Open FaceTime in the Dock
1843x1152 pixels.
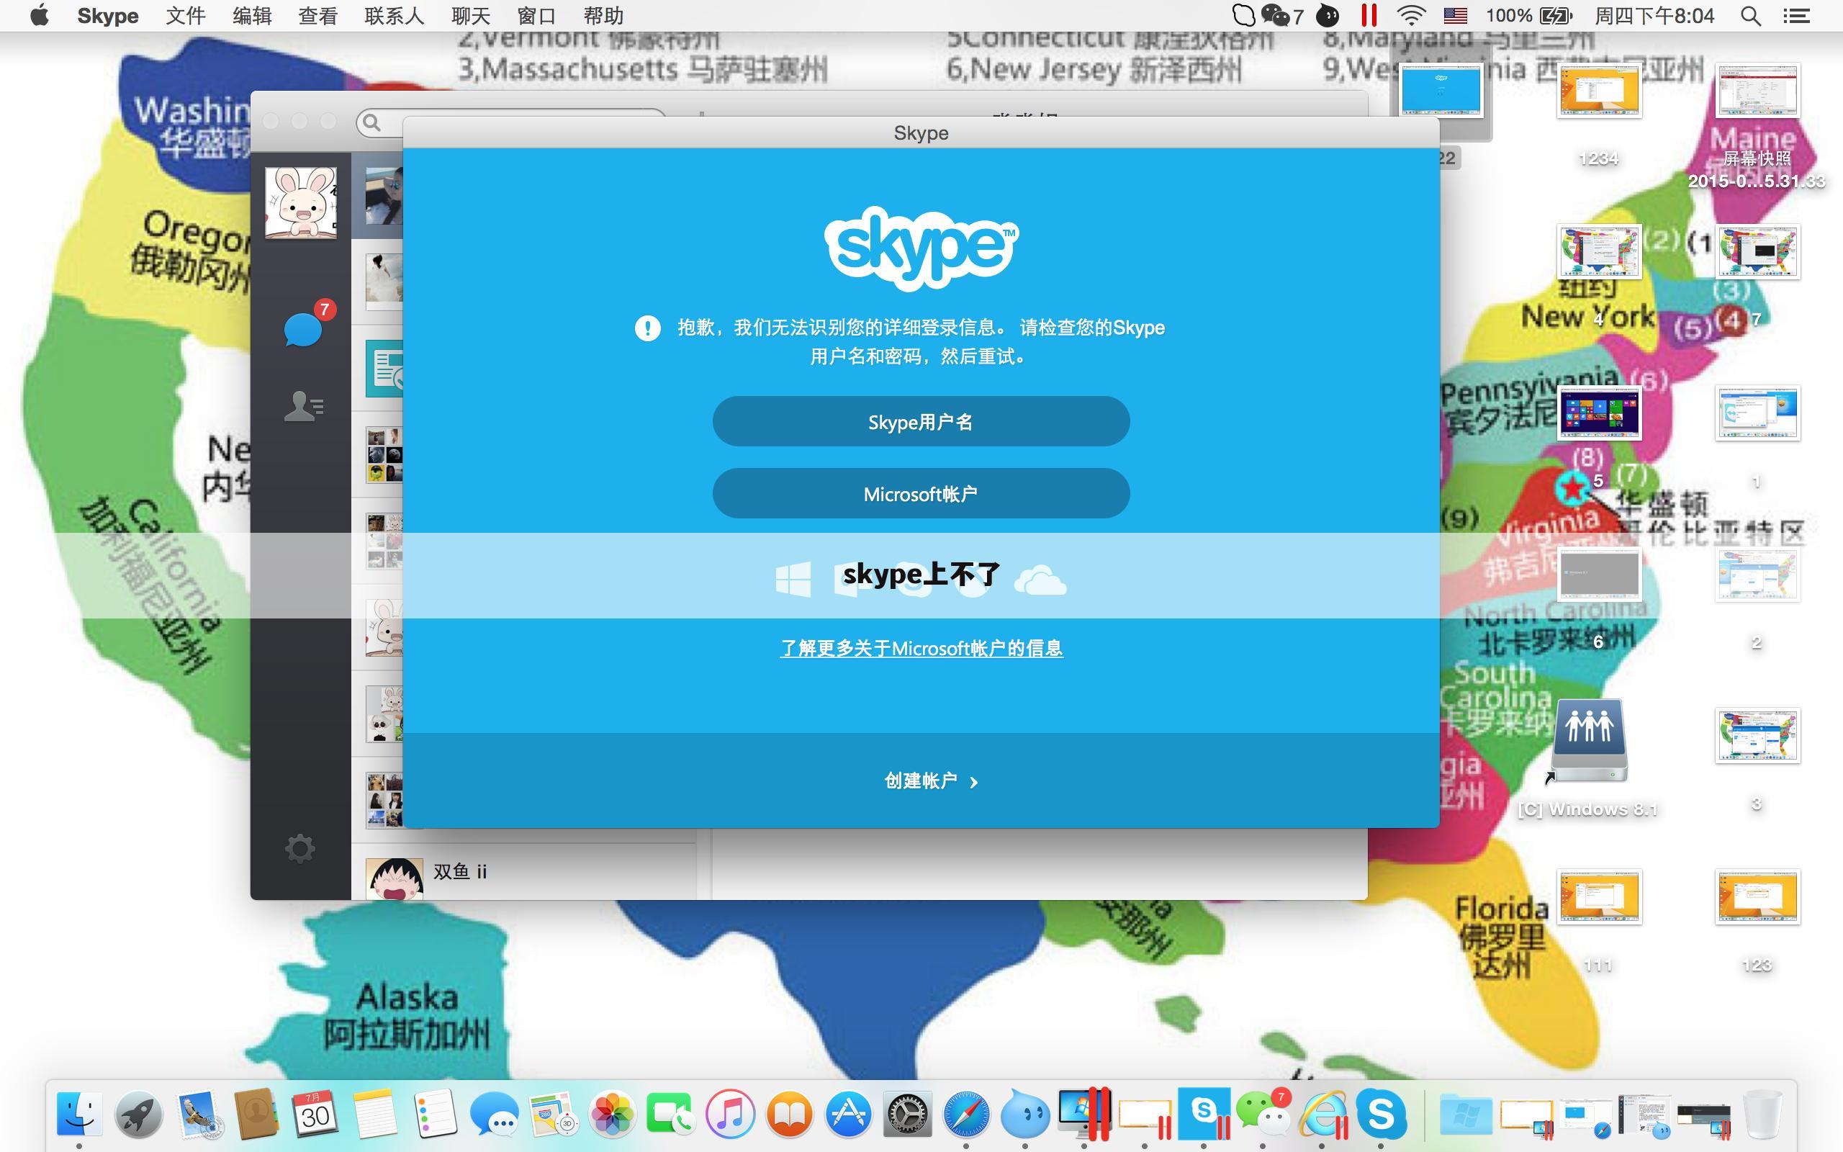pos(670,1114)
